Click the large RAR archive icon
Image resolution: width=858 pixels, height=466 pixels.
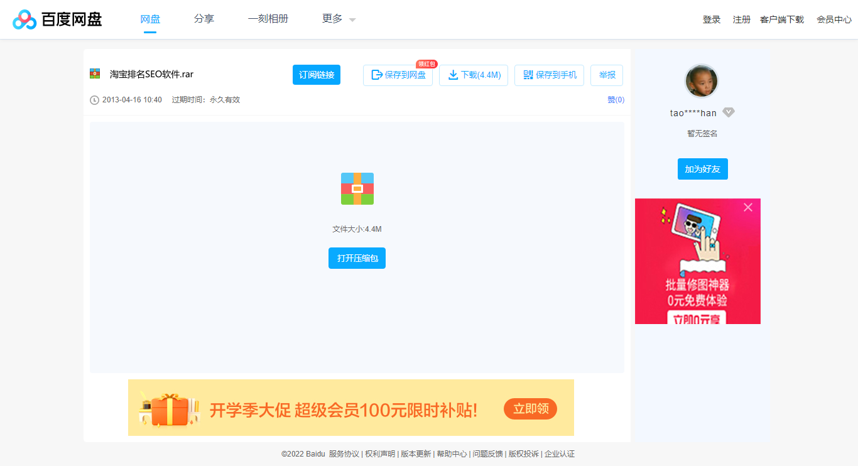click(x=357, y=188)
